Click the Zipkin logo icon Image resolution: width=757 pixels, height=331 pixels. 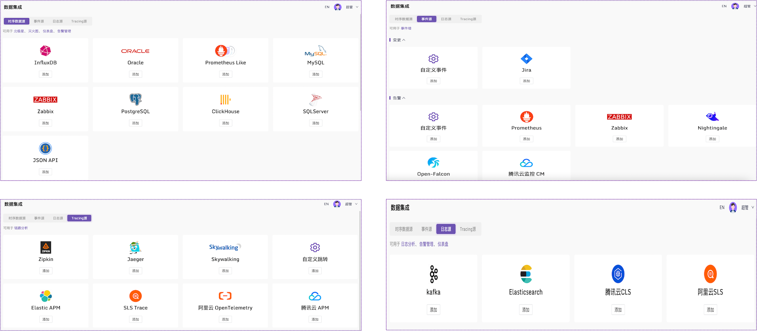click(46, 247)
